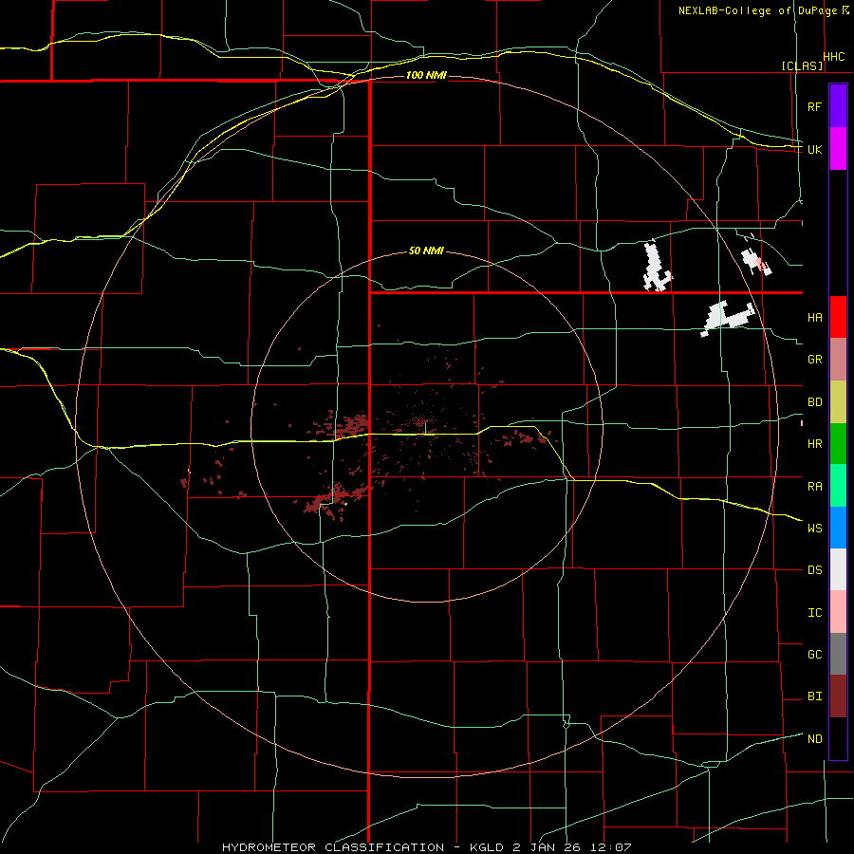The image size is (854, 854).
Task: Click the UK magenta legend swatch
Action: point(838,149)
